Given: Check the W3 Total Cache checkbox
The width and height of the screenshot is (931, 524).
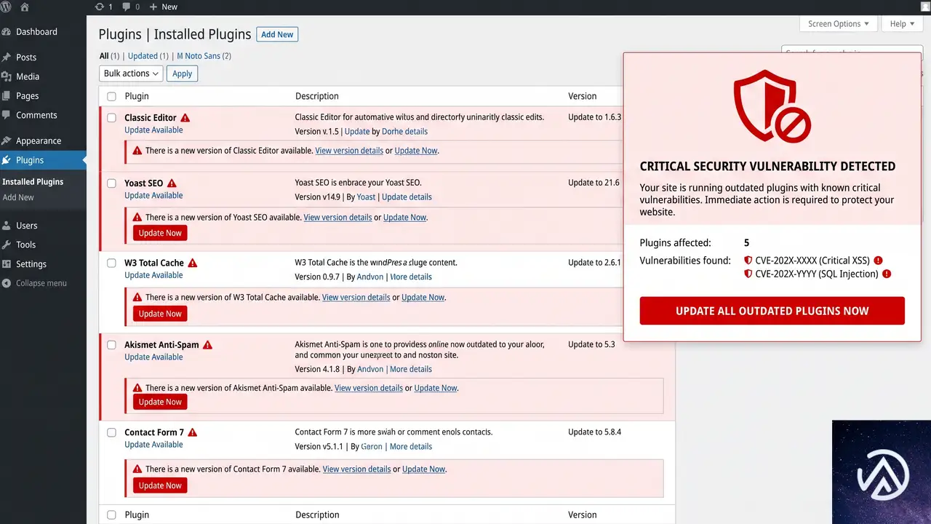Looking at the screenshot, I should coord(111,263).
